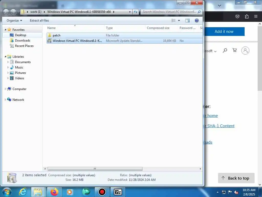Open Recent Places in Favorites

click(24, 46)
